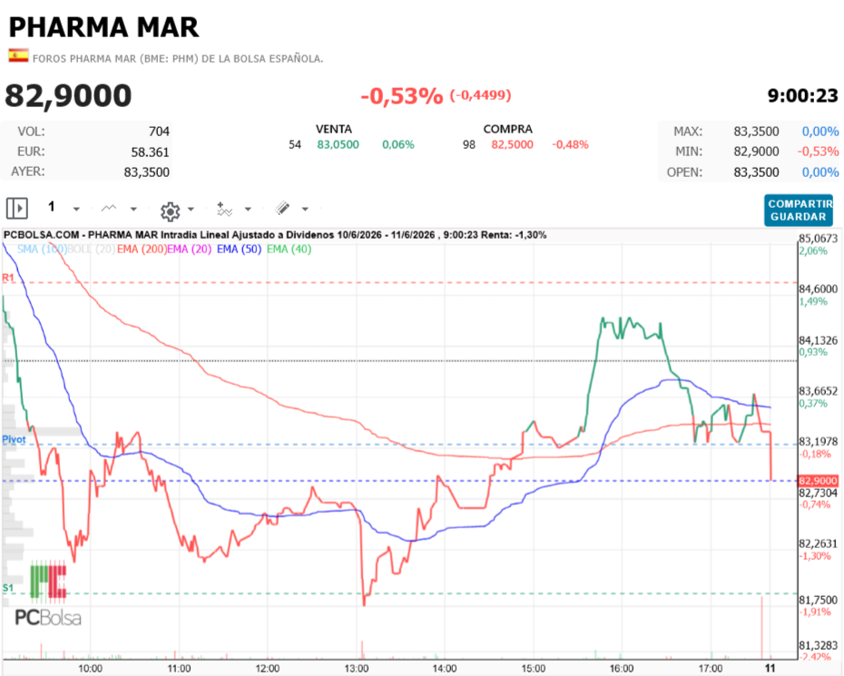Toggle the EMA (50) legend indicator
The height and width of the screenshot is (676, 844).
[x=239, y=250]
